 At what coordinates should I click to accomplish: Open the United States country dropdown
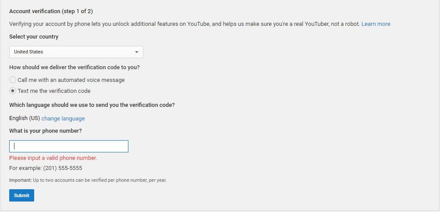point(76,52)
